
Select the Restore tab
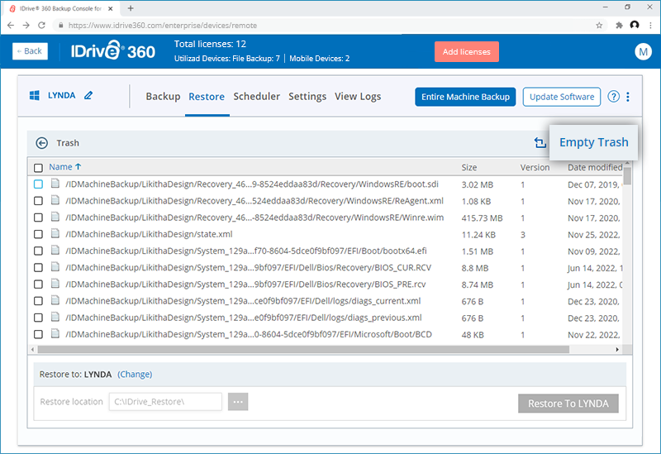tap(207, 96)
